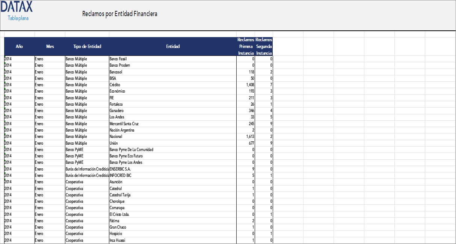Select the Nación Argentina cell
Image resolution: width=456 pixels, height=244 pixels.
122,130
